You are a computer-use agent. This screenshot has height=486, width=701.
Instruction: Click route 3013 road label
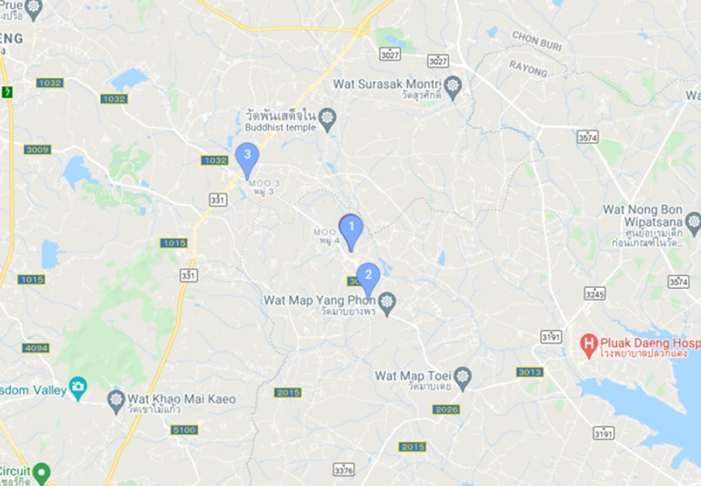530,372
